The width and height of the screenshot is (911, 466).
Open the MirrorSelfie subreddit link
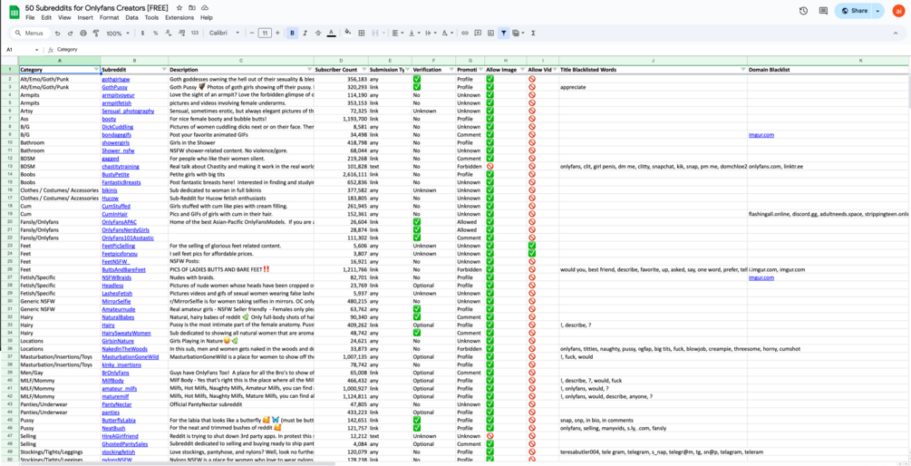tap(116, 302)
